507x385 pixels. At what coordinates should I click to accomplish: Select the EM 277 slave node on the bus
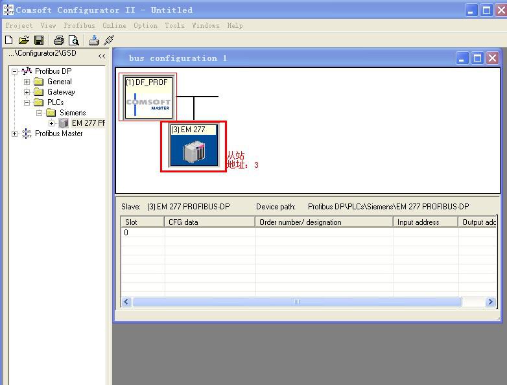pyautogui.click(x=193, y=146)
